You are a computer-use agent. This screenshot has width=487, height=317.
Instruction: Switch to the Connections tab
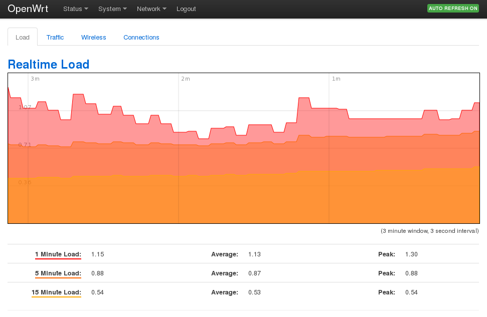point(141,37)
